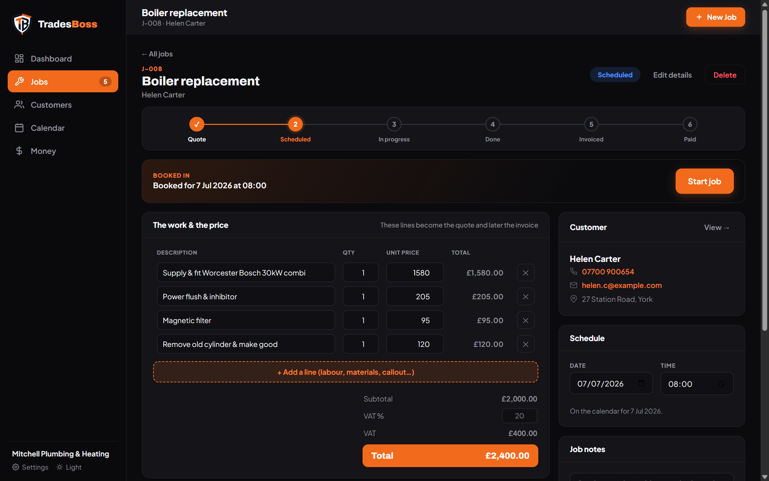Remove the Magnetic filter line
769x481 pixels.
(x=525, y=320)
